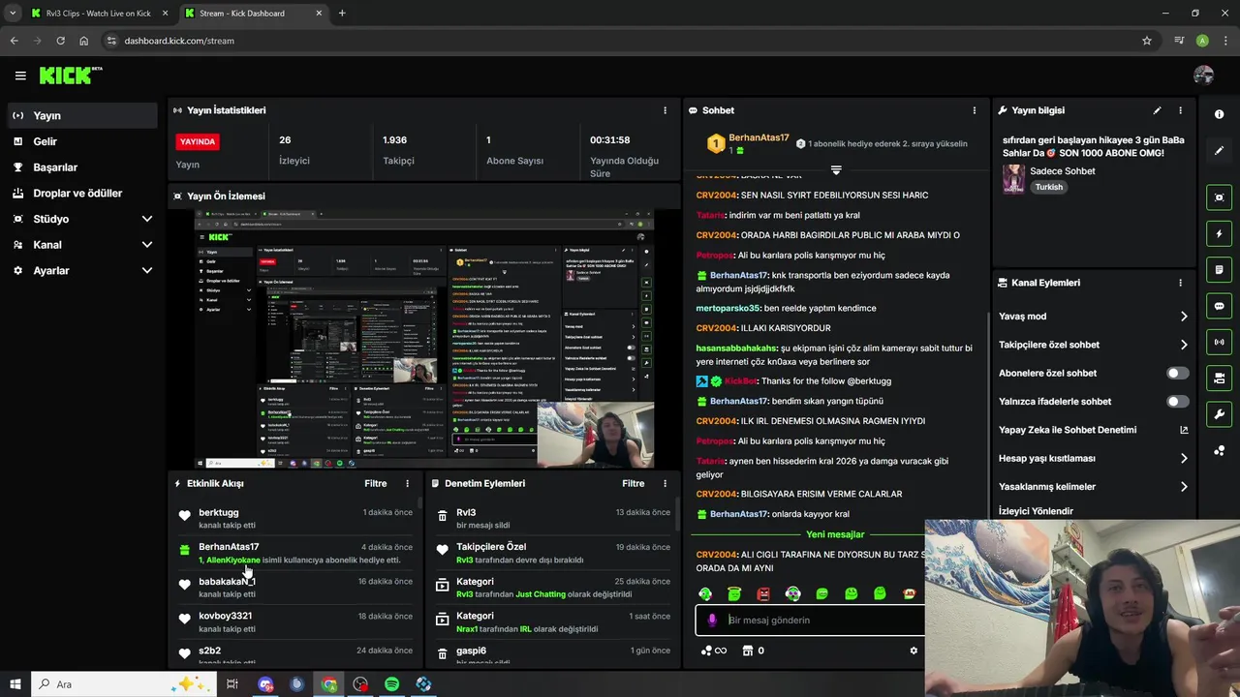The image size is (1240, 697).
Task: Toggle the wrench stream info panel icon
Action: 1219,414
